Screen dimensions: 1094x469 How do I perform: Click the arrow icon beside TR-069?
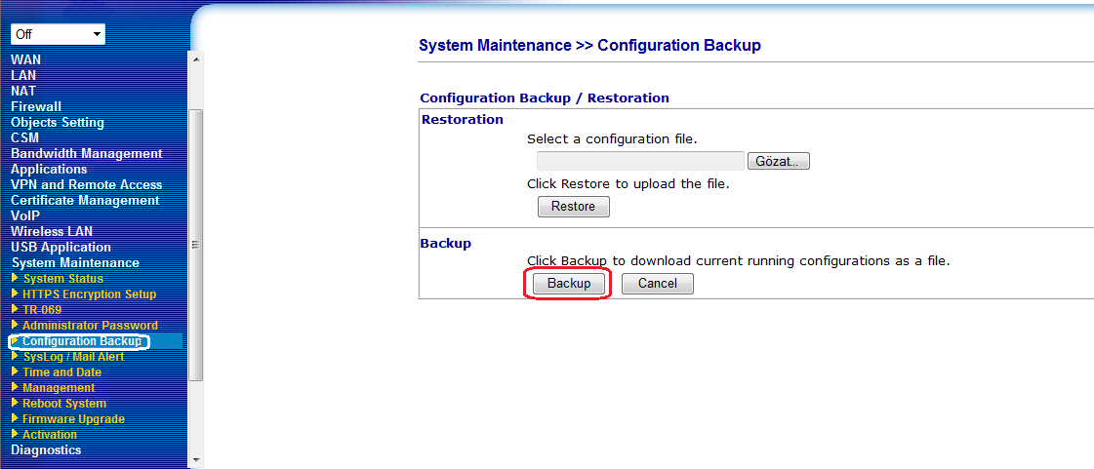[x=15, y=310]
